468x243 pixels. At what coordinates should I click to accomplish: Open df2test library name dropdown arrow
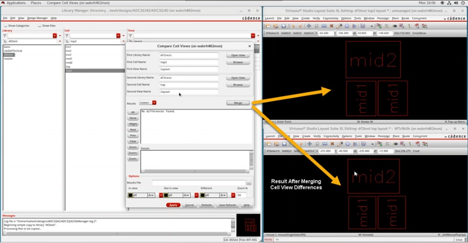click(x=60, y=41)
